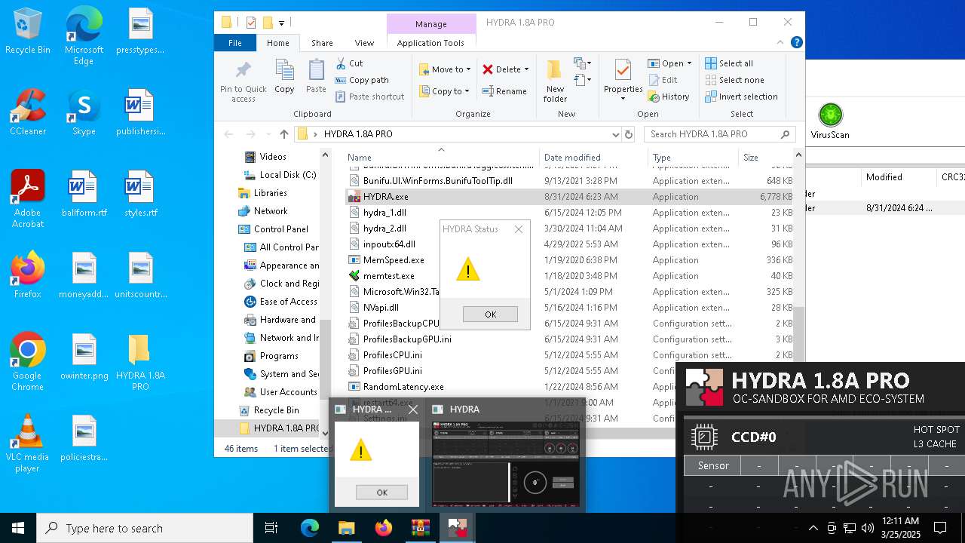The image size is (965, 543).
Task: Click Task View taskbar icon
Action: (x=271, y=528)
